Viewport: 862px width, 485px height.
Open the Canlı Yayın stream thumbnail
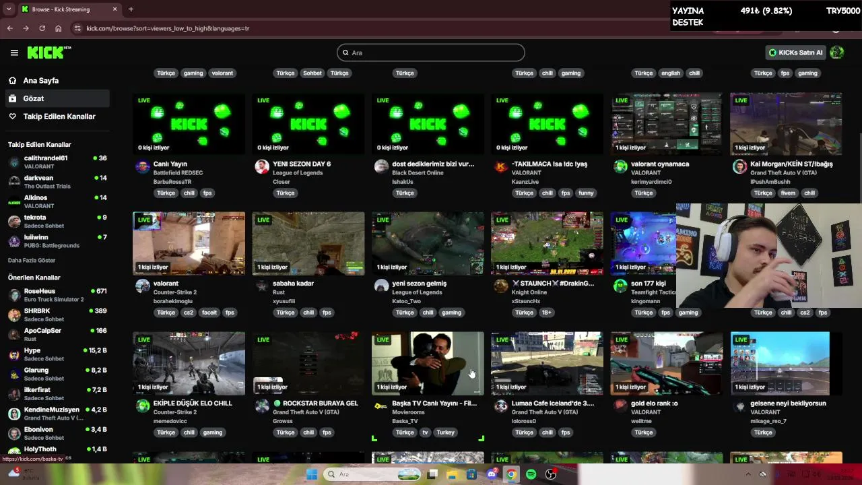189,124
